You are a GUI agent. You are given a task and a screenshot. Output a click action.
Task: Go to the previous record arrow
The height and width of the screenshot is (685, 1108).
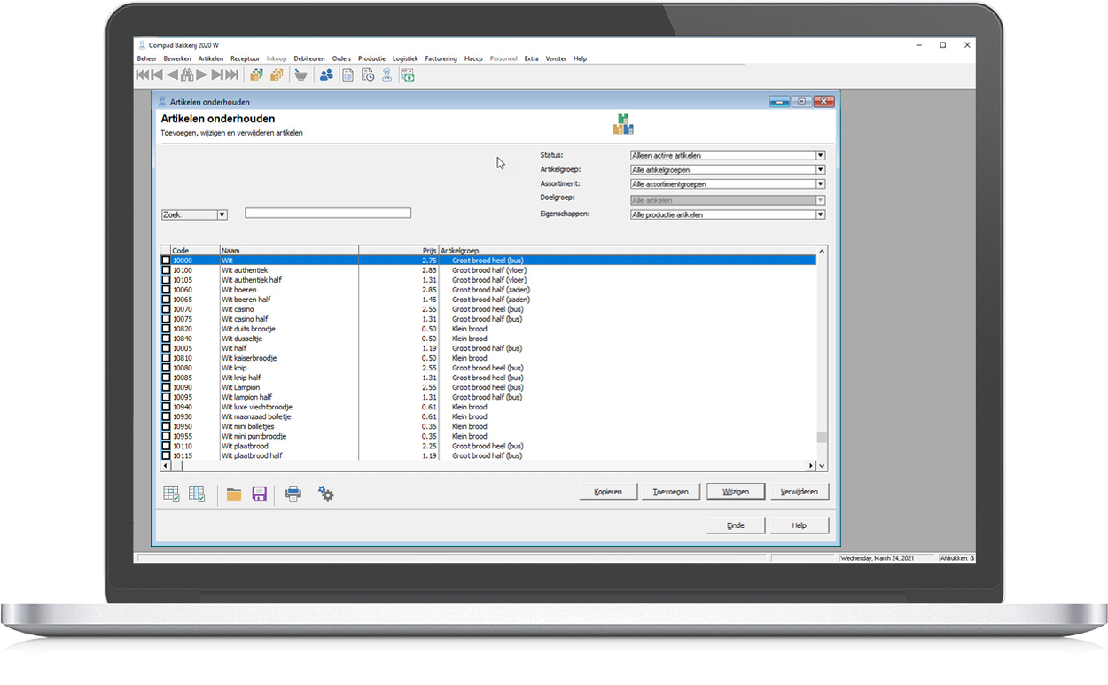(x=172, y=75)
